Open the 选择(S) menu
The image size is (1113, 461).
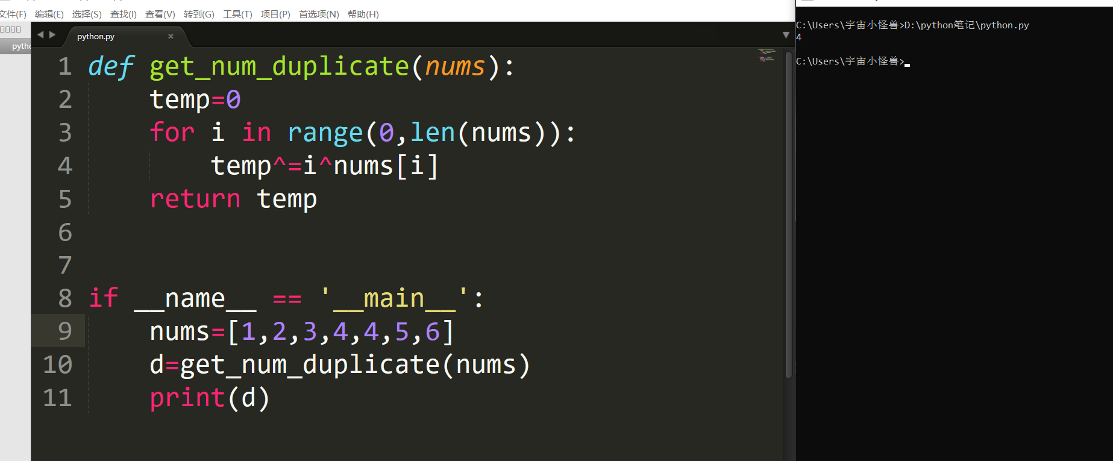87,14
